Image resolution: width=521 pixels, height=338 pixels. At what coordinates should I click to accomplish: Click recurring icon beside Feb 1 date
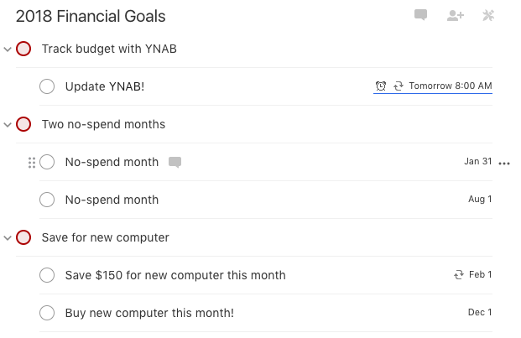click(459, 275)
